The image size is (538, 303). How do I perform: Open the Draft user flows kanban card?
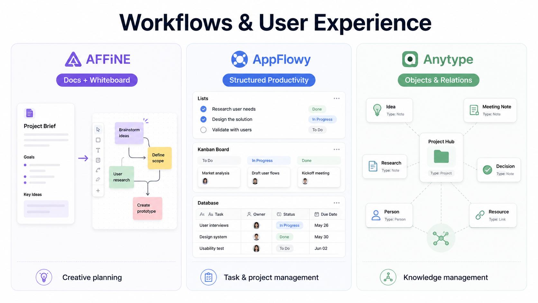tap(269, 177)
